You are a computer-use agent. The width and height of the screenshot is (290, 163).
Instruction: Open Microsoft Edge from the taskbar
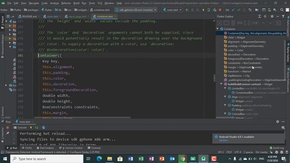click(99, 159)
